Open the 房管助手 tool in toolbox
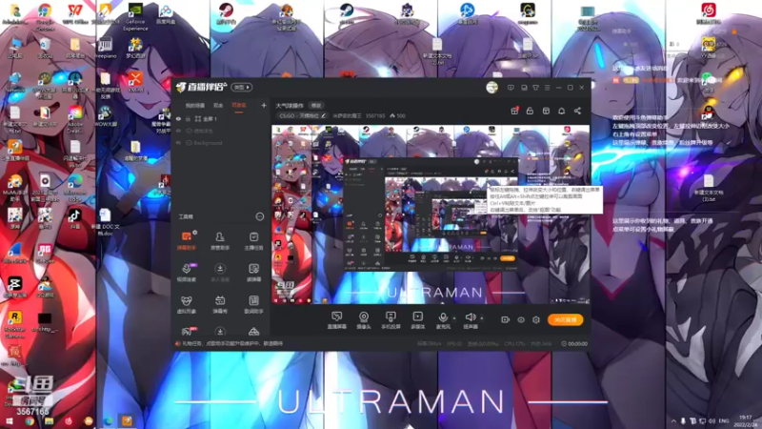The image size is (762, 429). [x=220, y=241]
